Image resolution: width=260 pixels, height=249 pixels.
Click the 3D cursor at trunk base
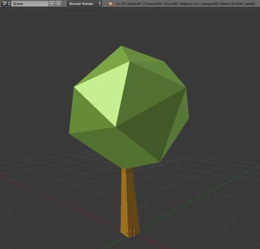point(132,233)
